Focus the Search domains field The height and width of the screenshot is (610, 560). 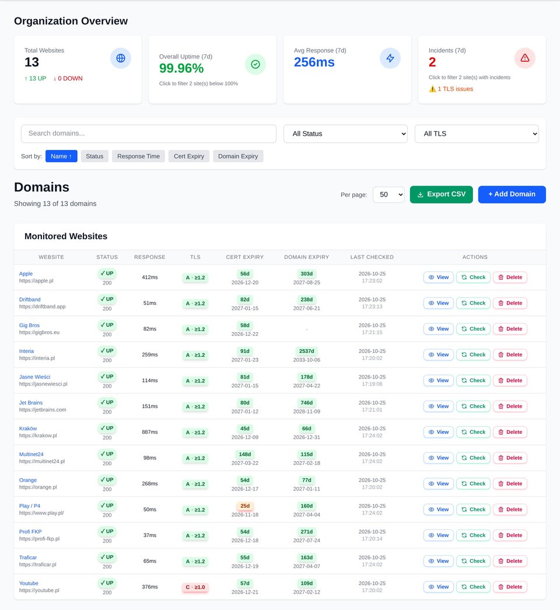pyautogui.click(x=149, y=134)
